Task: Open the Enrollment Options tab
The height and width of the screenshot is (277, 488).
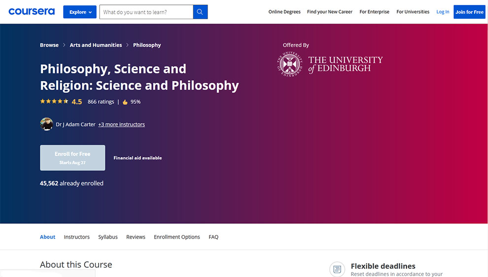Action: 177,237
